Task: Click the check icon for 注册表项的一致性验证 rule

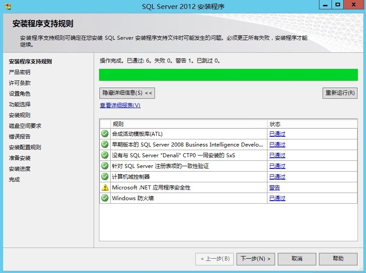Action: (105, 166)
